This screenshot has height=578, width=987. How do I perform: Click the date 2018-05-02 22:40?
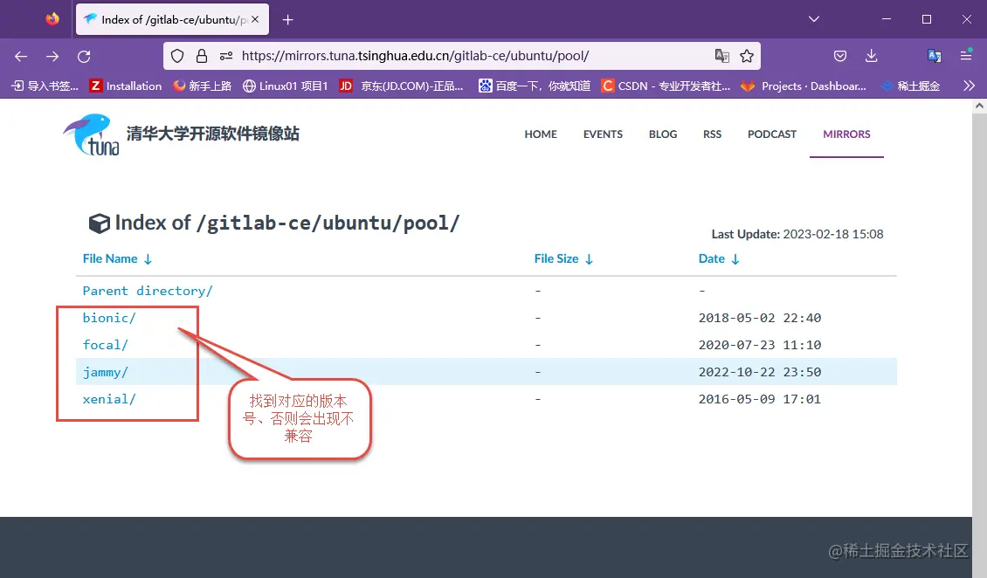tap(760, 318)
